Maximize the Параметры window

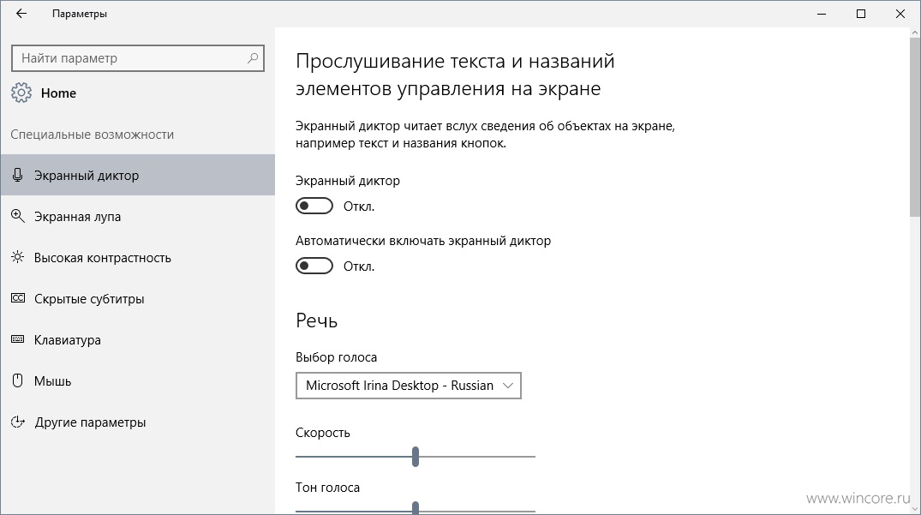click(861, 14)
